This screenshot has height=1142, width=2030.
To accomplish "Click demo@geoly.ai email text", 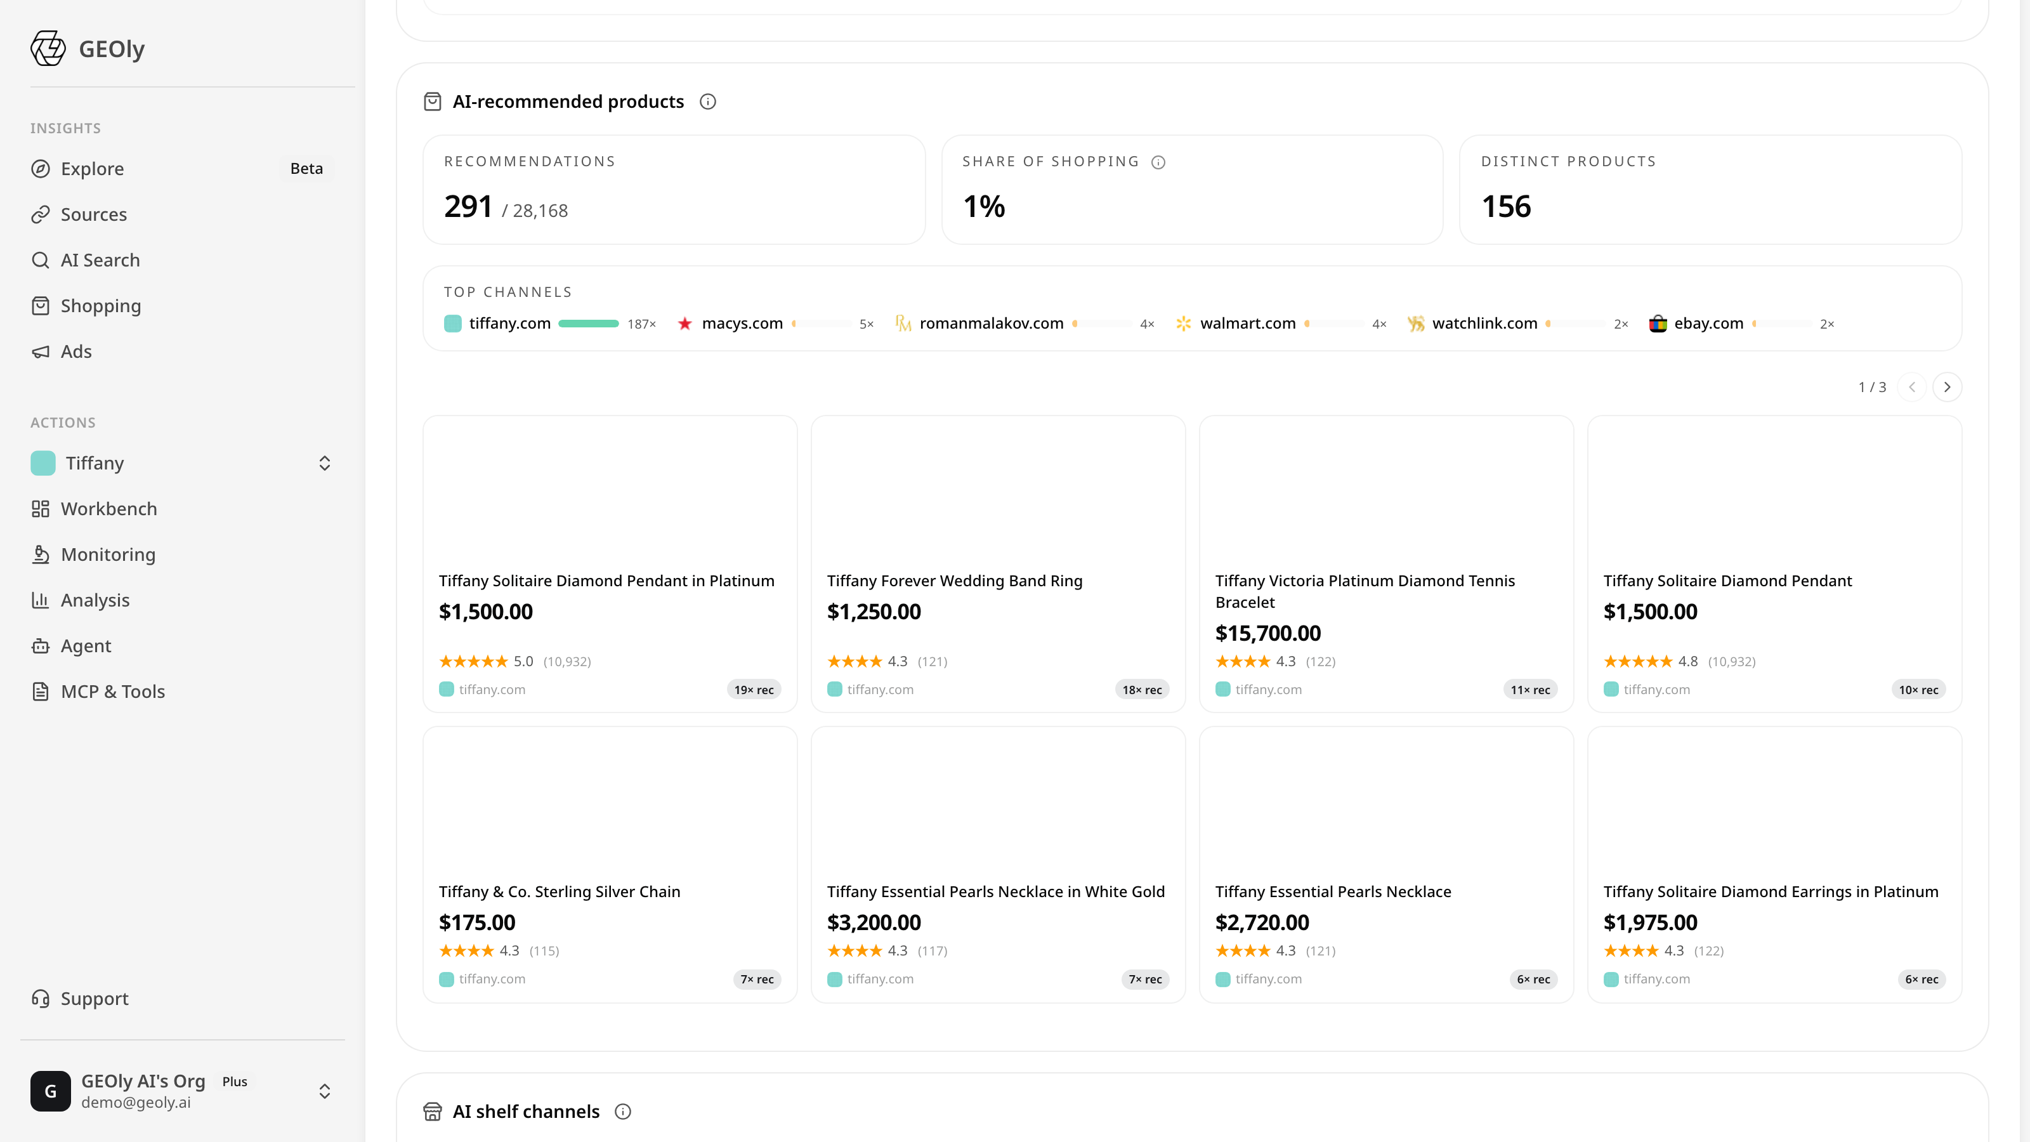I will click(x=136, y=1103).
